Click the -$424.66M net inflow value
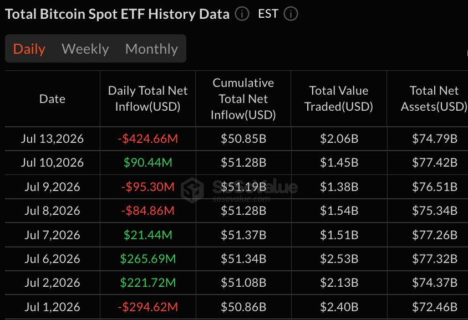Viewport: 468px width, 320px height. (x=147, y=139)
